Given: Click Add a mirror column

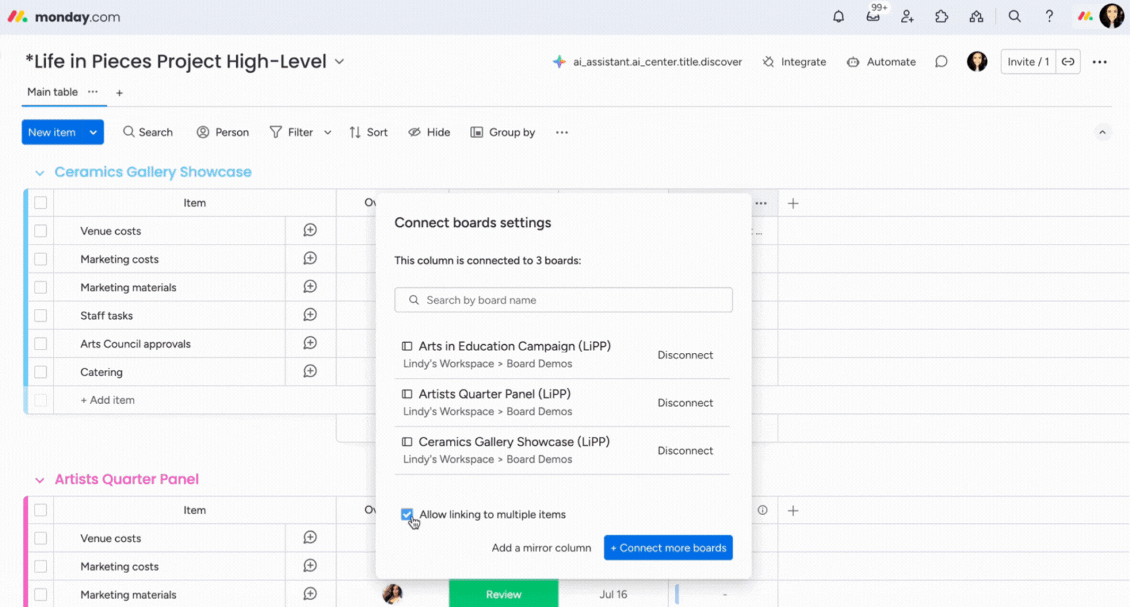Looking at the screenshot, I should (541, 547).
